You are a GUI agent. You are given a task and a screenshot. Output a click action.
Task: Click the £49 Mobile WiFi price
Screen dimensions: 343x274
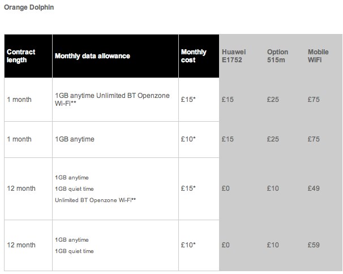click(x=314, y=189)
